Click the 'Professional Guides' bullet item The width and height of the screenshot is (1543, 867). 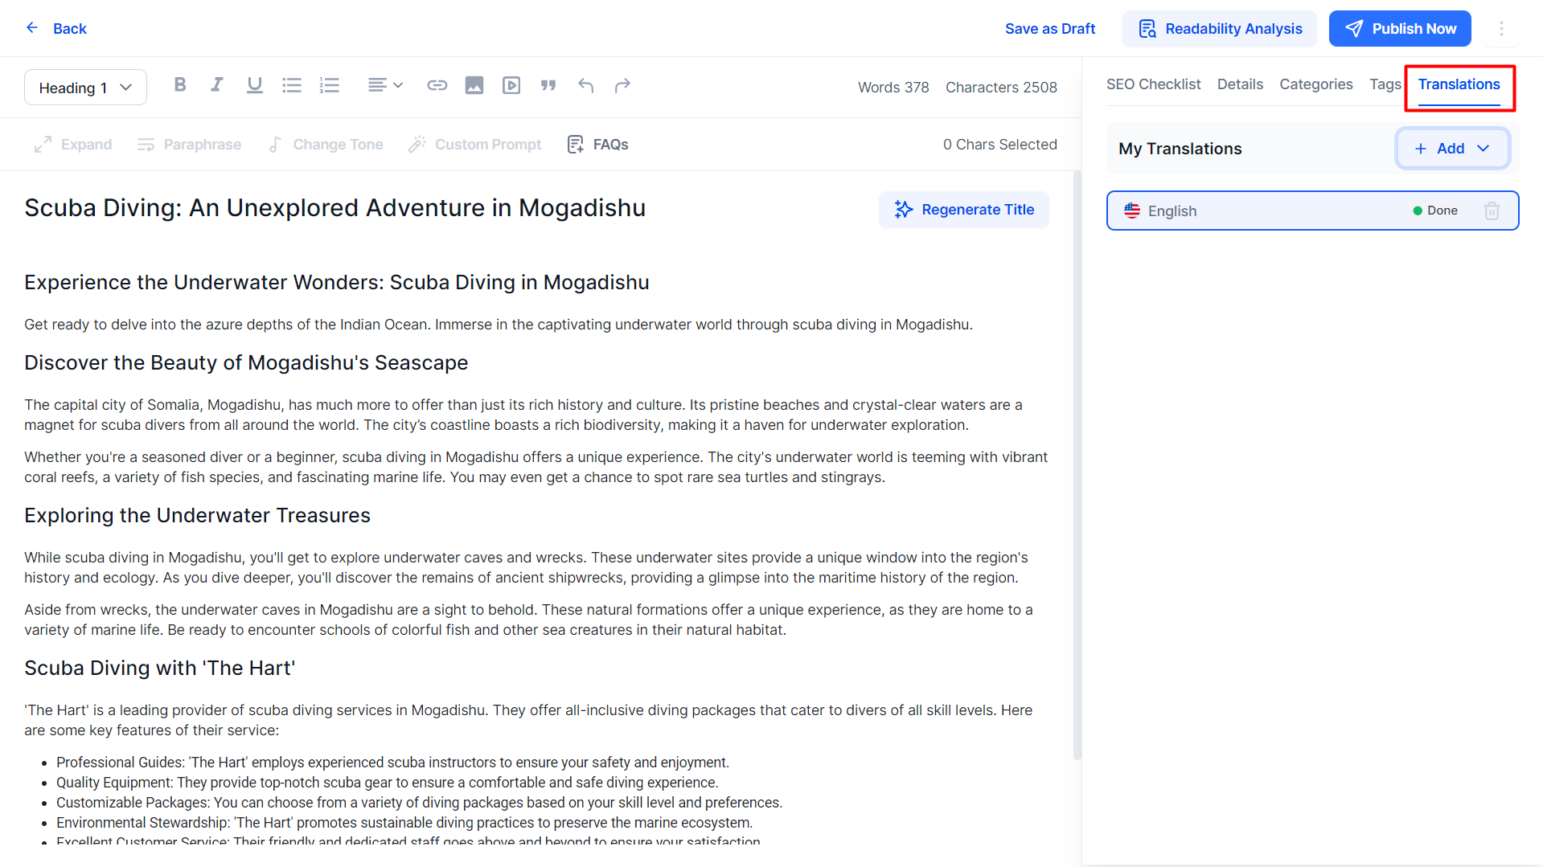tap(392, 763)
